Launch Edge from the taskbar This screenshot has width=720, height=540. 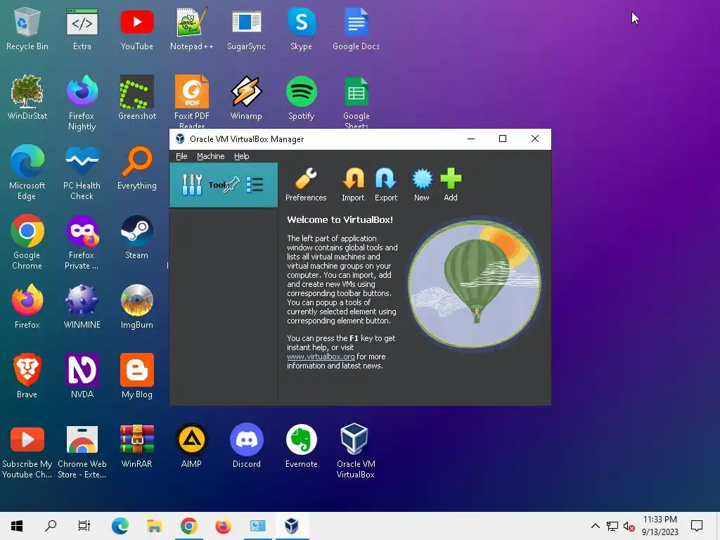click(x=120, y=526)
